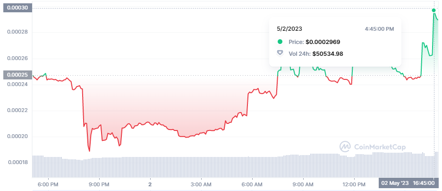Click the 12:00 PM time axis label
The width and height of the screenshot is (442, 191).
coord(354,185)
